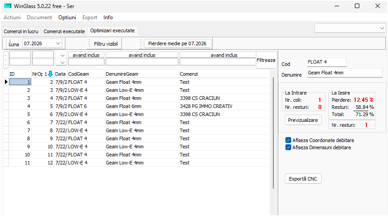This screenshot has width=388, height=216.
Task: Click avand inclus button above Comenzi
Action: pyautogui.click(x=218, y=55)
